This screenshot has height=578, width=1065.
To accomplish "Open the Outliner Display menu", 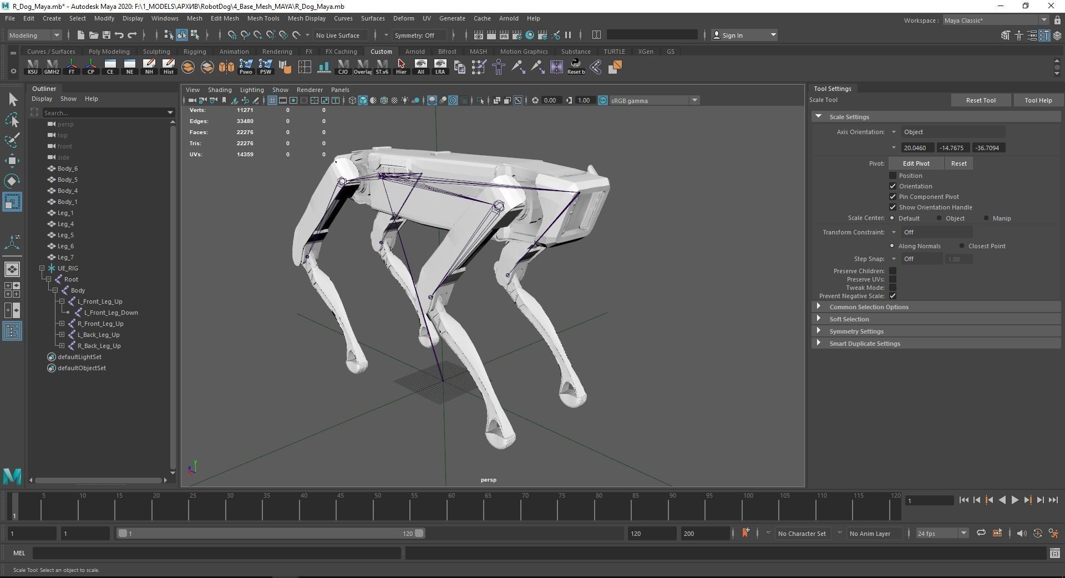I will coord(42,99).
